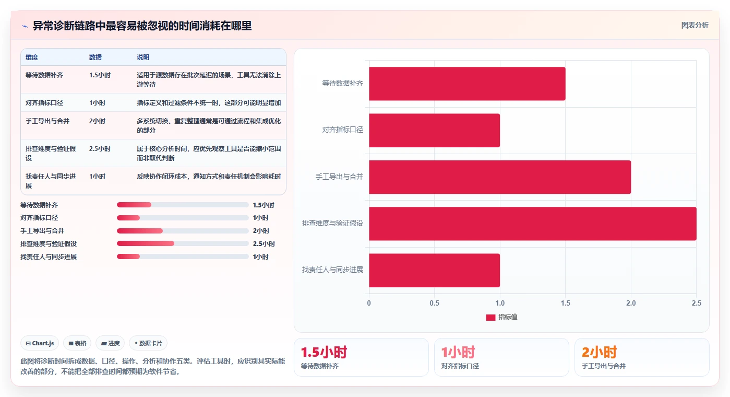Click the title 异常诊断链路中最容易被忽视的时间消耗在哪里
The width and height of the screenshot is (730, 397).
coord(142,26)
